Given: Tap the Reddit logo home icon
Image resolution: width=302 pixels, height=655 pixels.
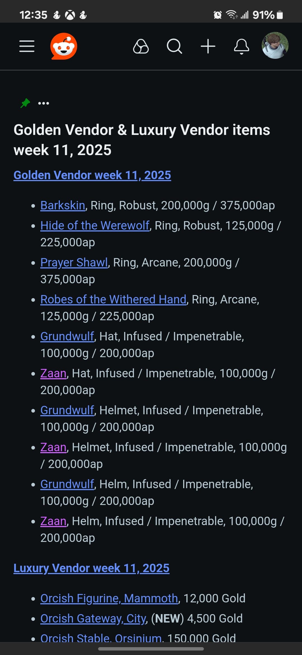Looking at the screenshot, I should [64, 46].
